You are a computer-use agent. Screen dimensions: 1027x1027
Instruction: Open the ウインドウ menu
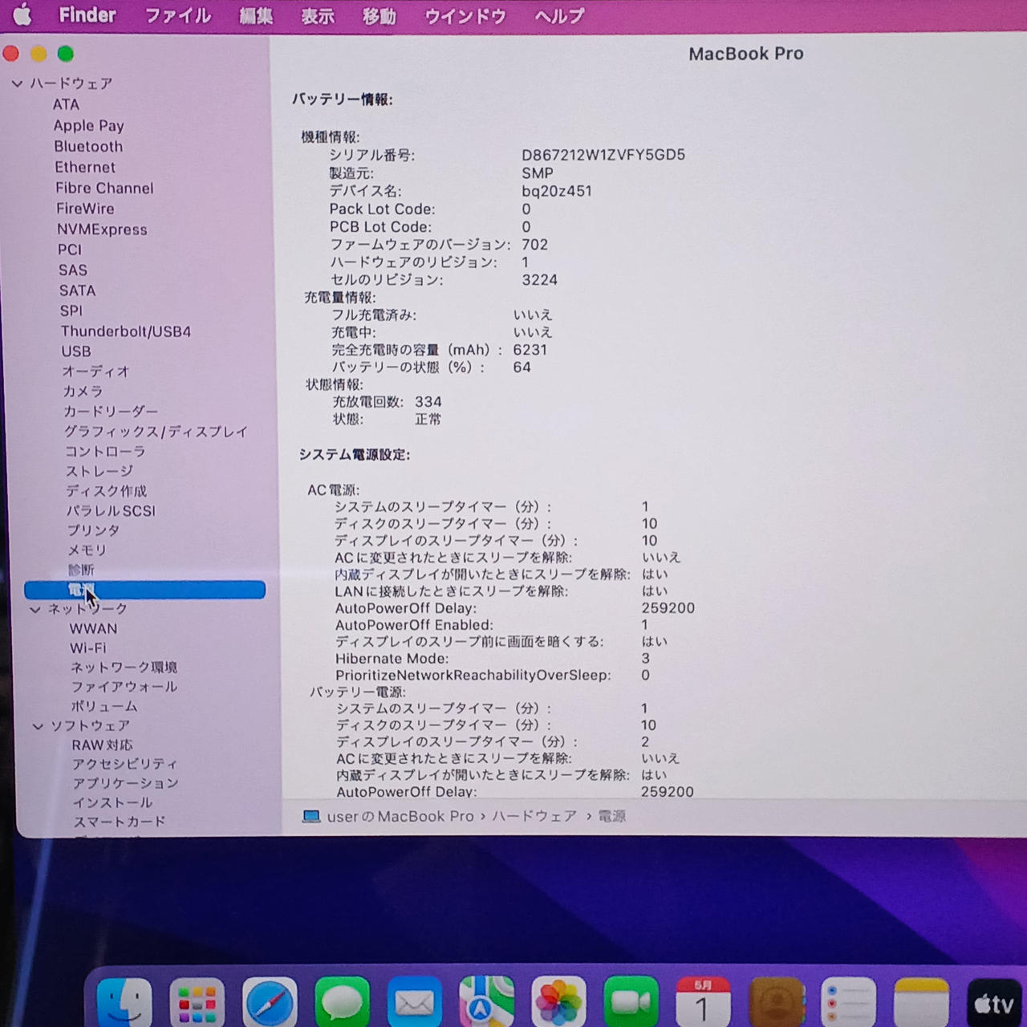465,16
